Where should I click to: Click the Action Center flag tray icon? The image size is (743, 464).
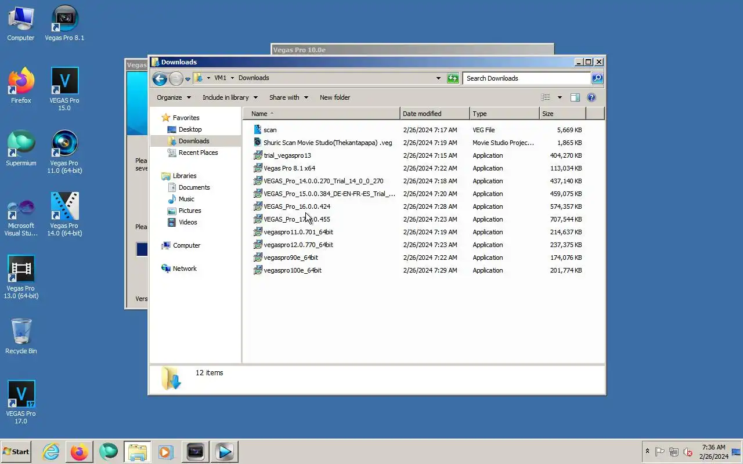click(x=660, y=452)
